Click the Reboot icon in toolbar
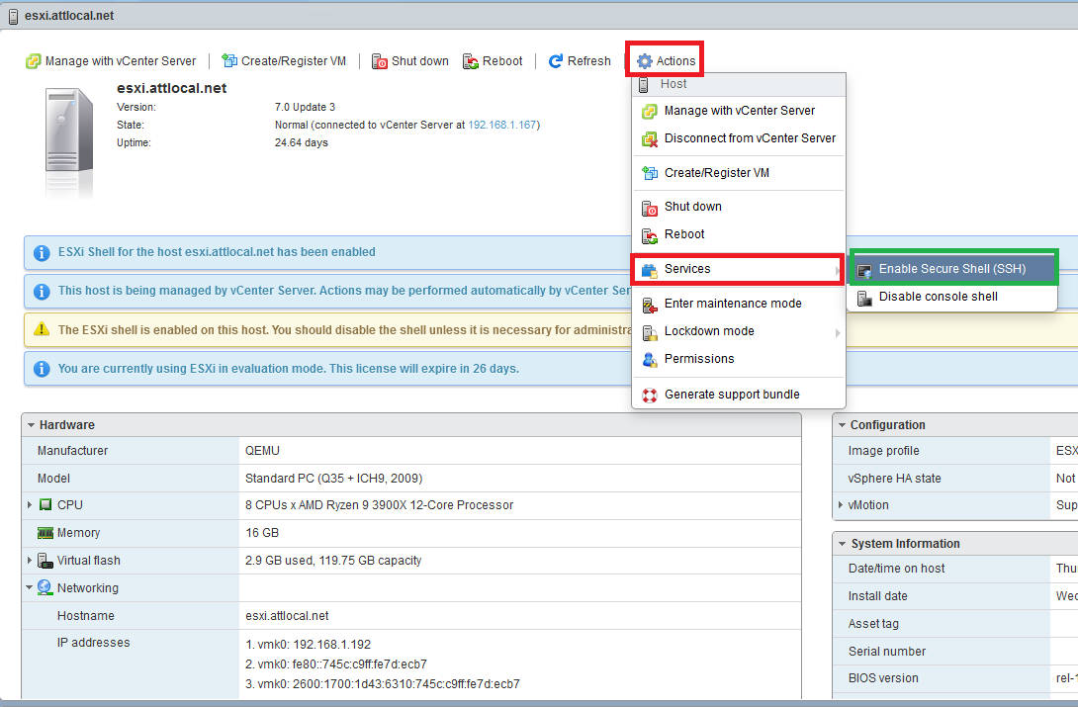This screenshot has height=707, width=1078. pos(471,61)
